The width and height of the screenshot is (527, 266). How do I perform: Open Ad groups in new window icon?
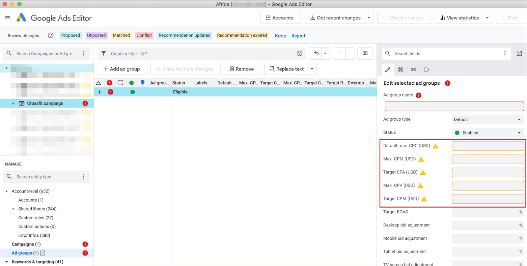42,253
